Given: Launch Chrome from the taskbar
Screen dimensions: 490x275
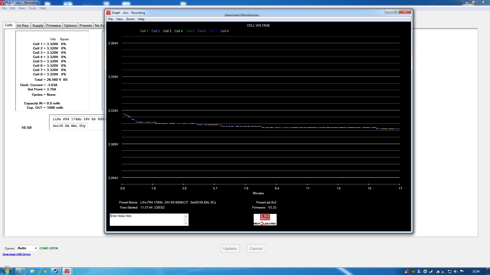Looking at the screenshot, I should coord(44,271).
